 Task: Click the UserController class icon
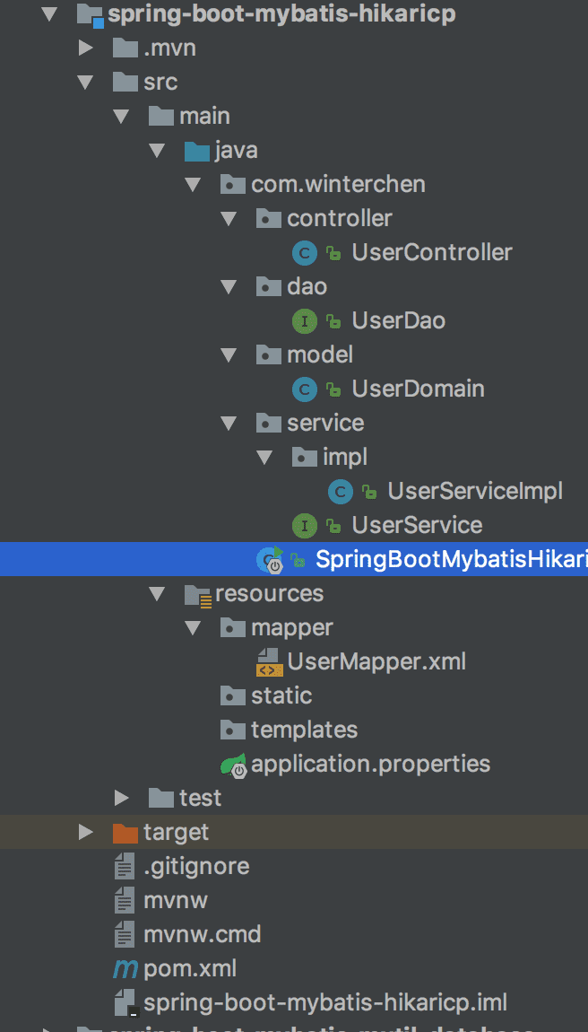pos(305,253)
